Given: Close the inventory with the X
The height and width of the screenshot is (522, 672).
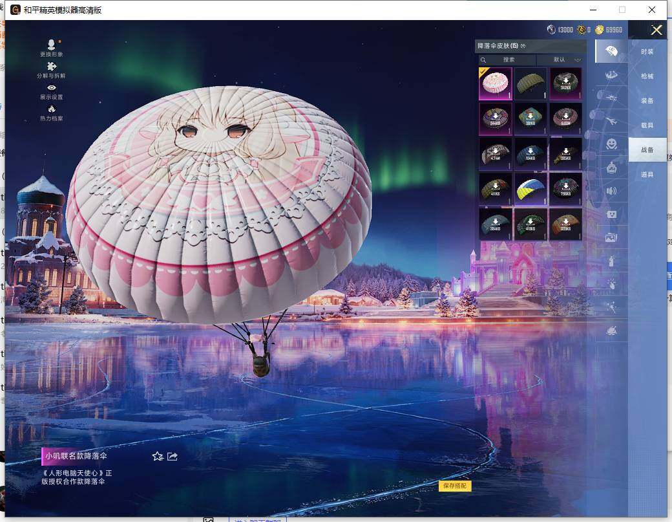Looking at the screenshot, I should 656,30.
